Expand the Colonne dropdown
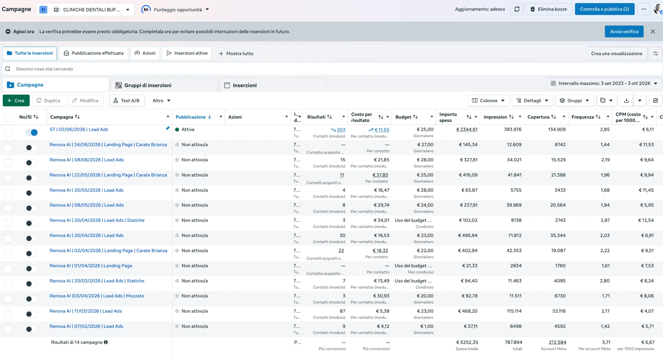 (489, 100)
